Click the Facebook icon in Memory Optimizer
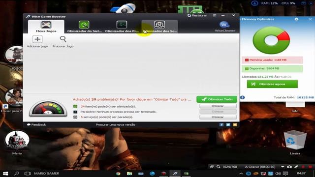Screen dimensions: 315x177 coord(243,97)
